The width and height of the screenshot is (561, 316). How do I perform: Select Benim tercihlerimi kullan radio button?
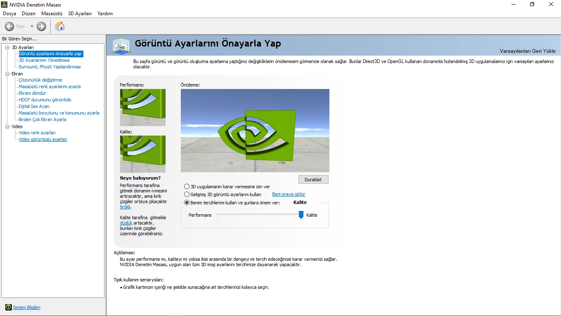coord(187,203)
